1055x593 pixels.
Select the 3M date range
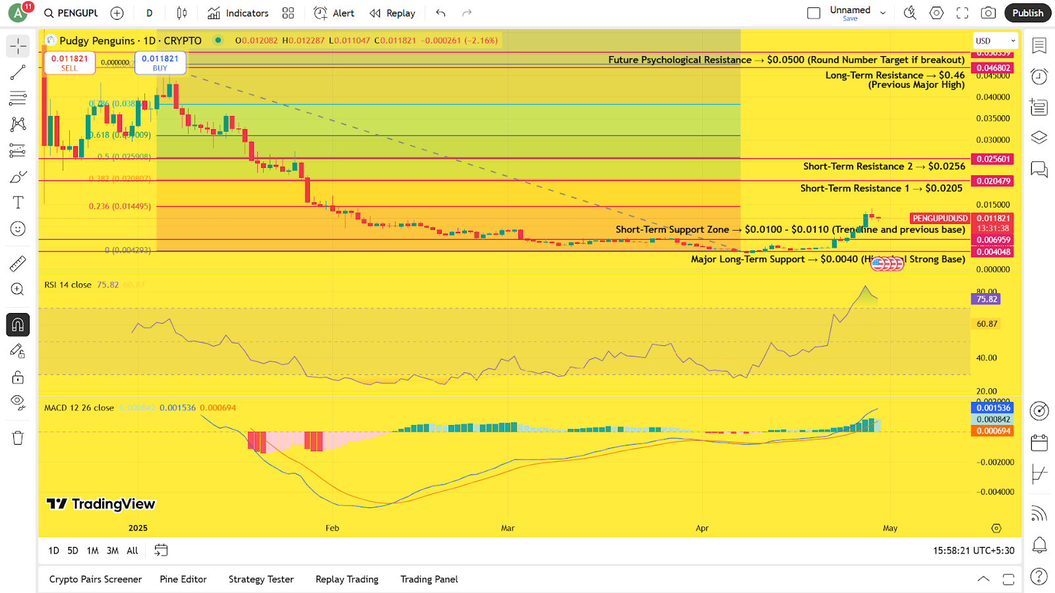tap(113, 551)
